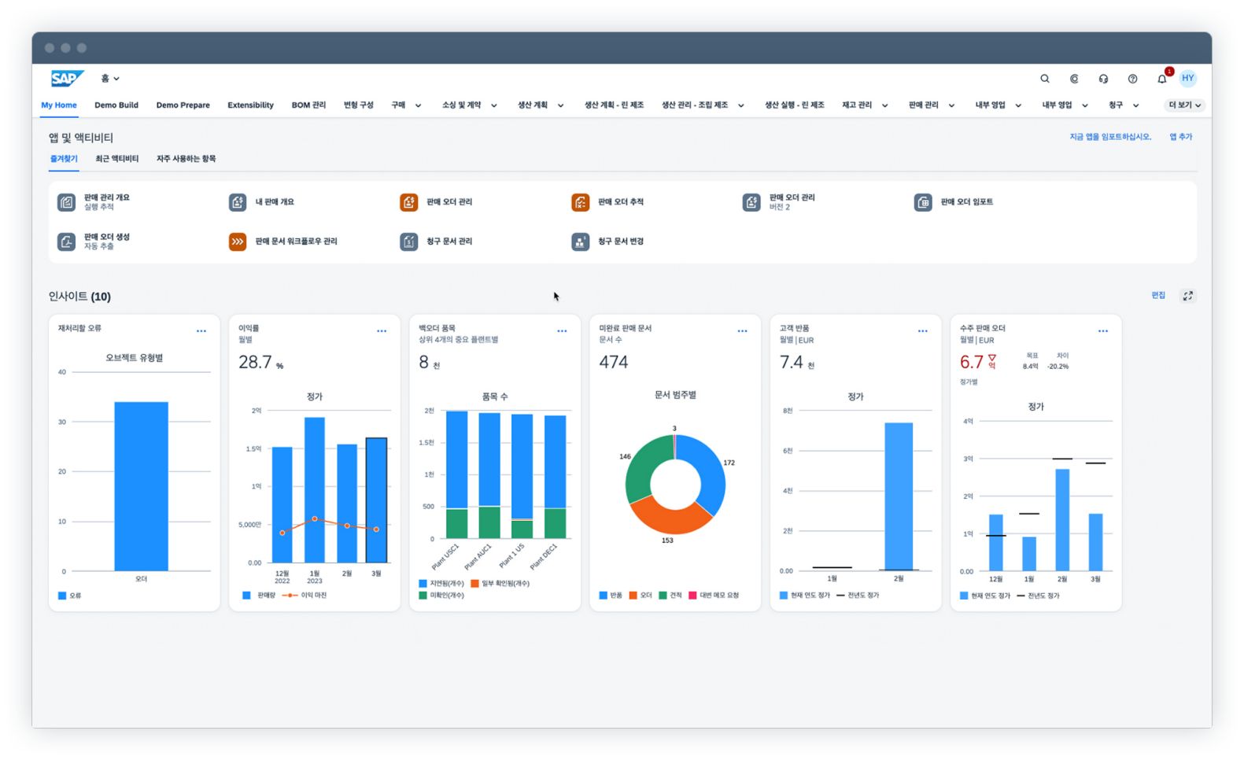Click the 인사이트 (10) heading
The image size is (1244, 760).
(x=79, y=297)
